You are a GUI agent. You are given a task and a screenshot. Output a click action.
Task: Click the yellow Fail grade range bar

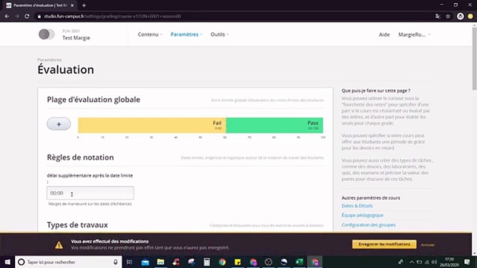point(152,125)
